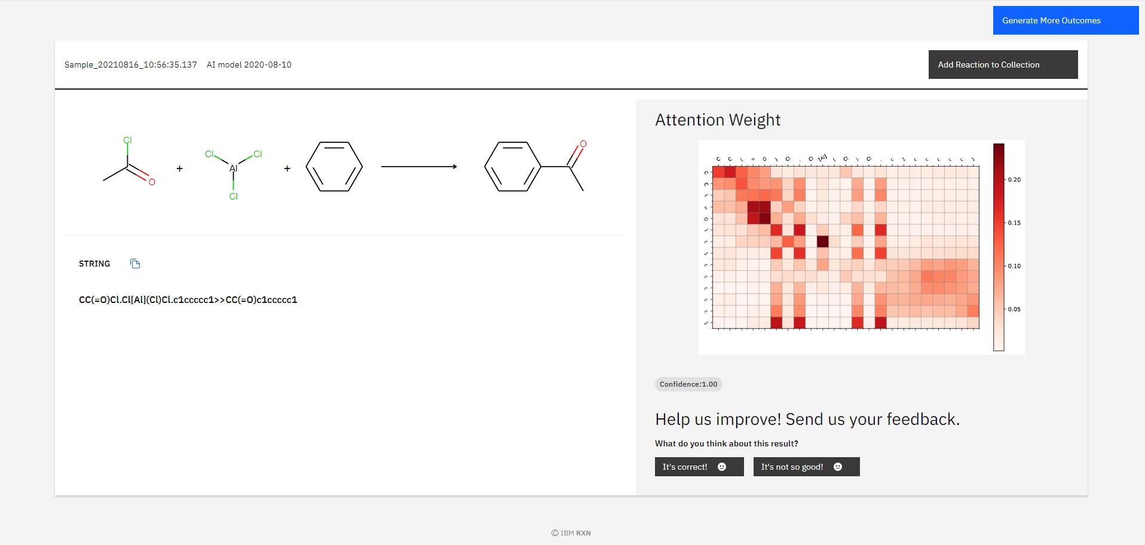The image size is (1145, 545).
Task: Submit feedback with It's not so good!
Action: coord(806,466)
